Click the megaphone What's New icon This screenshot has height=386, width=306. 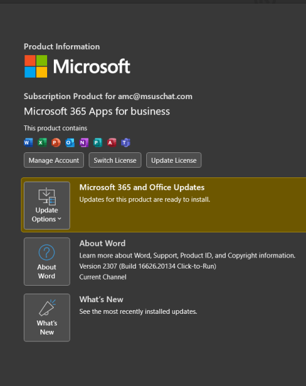(x=47, y=308)
